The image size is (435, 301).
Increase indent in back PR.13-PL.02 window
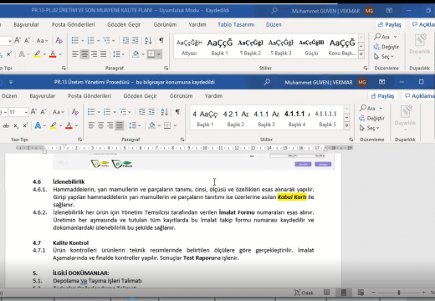[136, 41]
